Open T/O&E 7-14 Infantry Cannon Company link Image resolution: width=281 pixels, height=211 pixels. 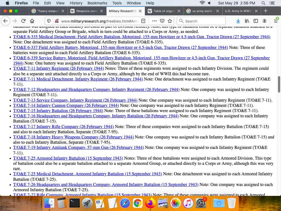coord(66,105)
